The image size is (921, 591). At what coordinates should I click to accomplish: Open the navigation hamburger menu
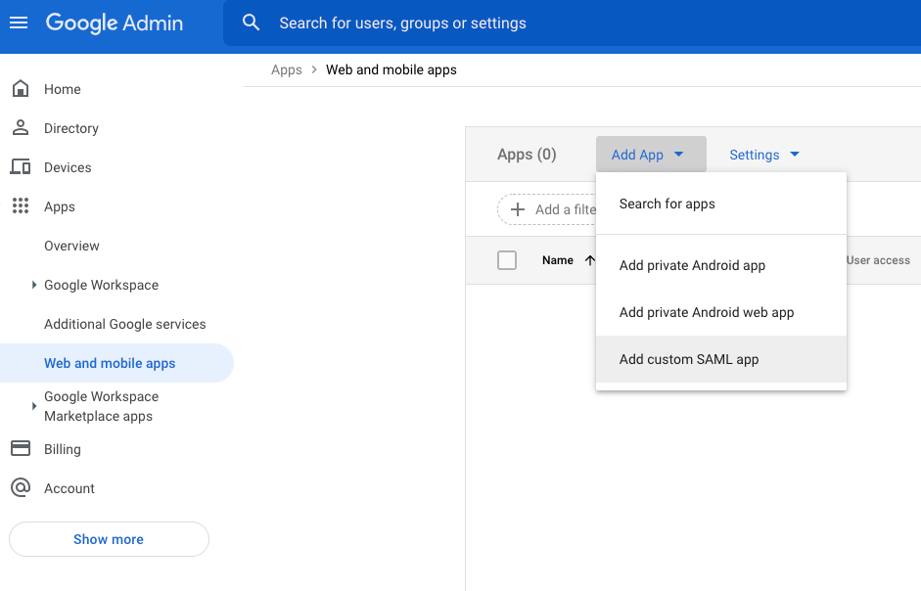pos(19,23)
